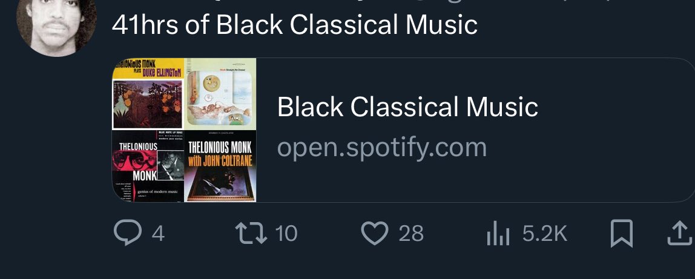Like the tweet with the heart icon
The image size is (695, 279).
pos(375,233)
